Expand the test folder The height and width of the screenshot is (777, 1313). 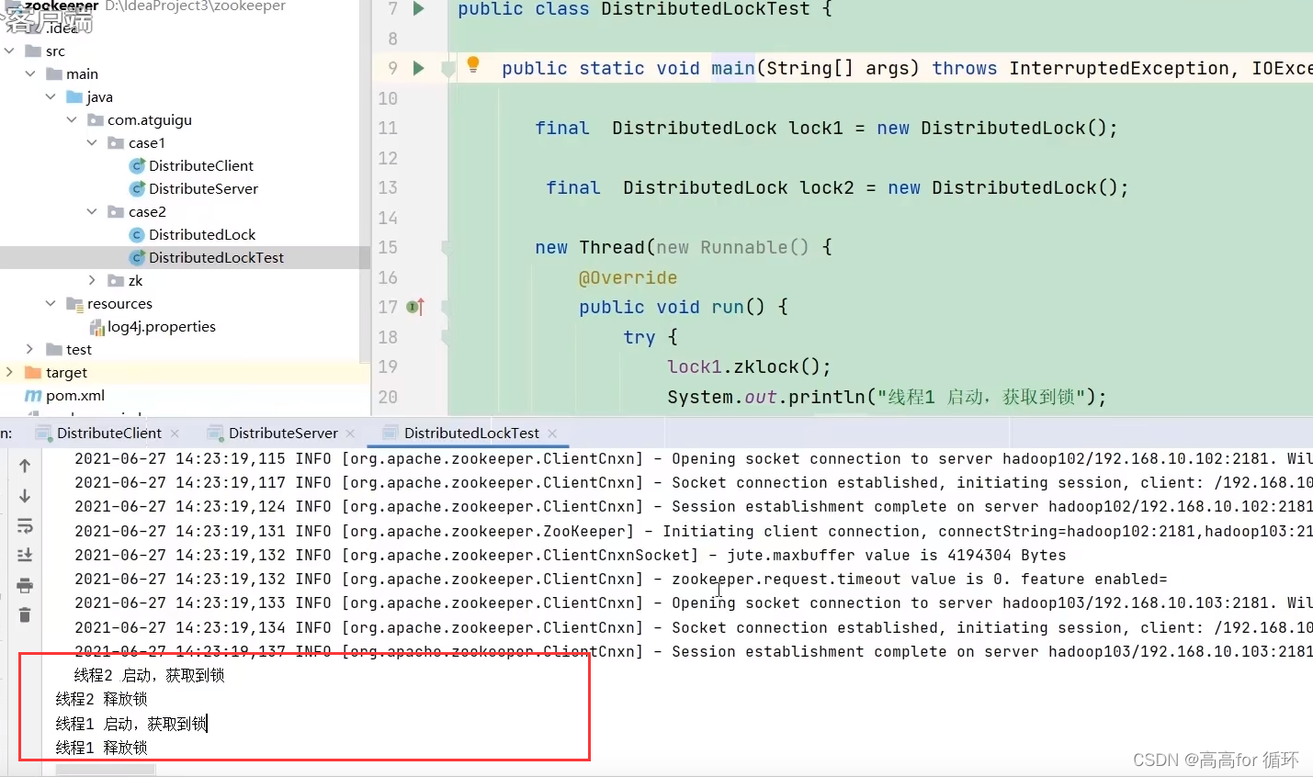coord(30,349)
